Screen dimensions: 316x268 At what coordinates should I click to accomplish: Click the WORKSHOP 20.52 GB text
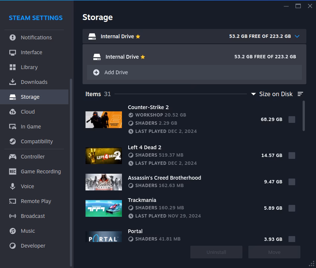click(161, 115)
